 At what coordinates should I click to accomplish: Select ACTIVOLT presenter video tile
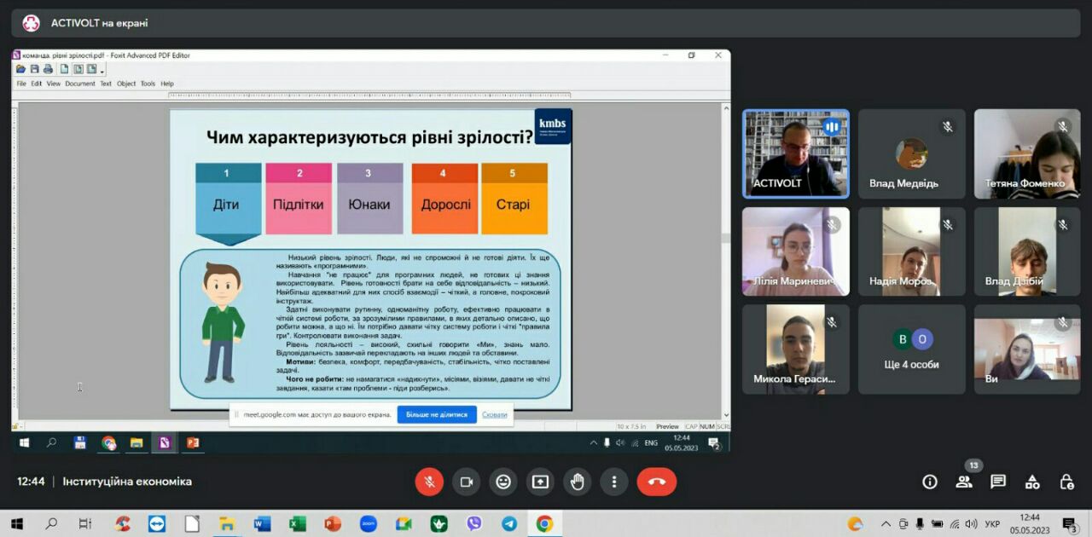tap(795, 153)
